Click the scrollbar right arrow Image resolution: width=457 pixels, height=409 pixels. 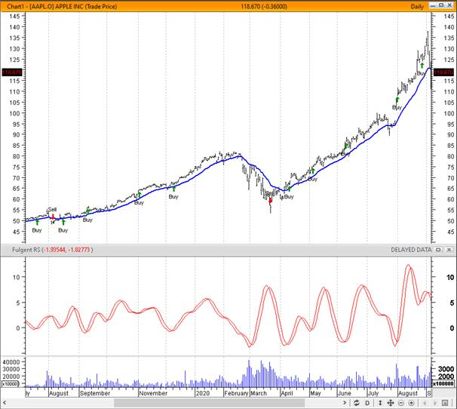coord(345,403)
